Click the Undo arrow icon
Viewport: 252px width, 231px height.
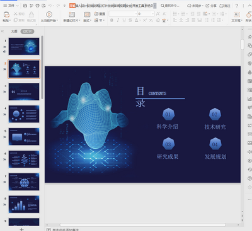click(50, 6)
